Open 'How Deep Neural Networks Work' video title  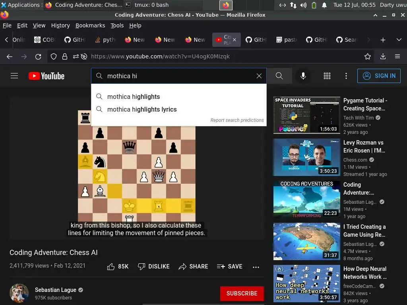[x=365, y=272]
